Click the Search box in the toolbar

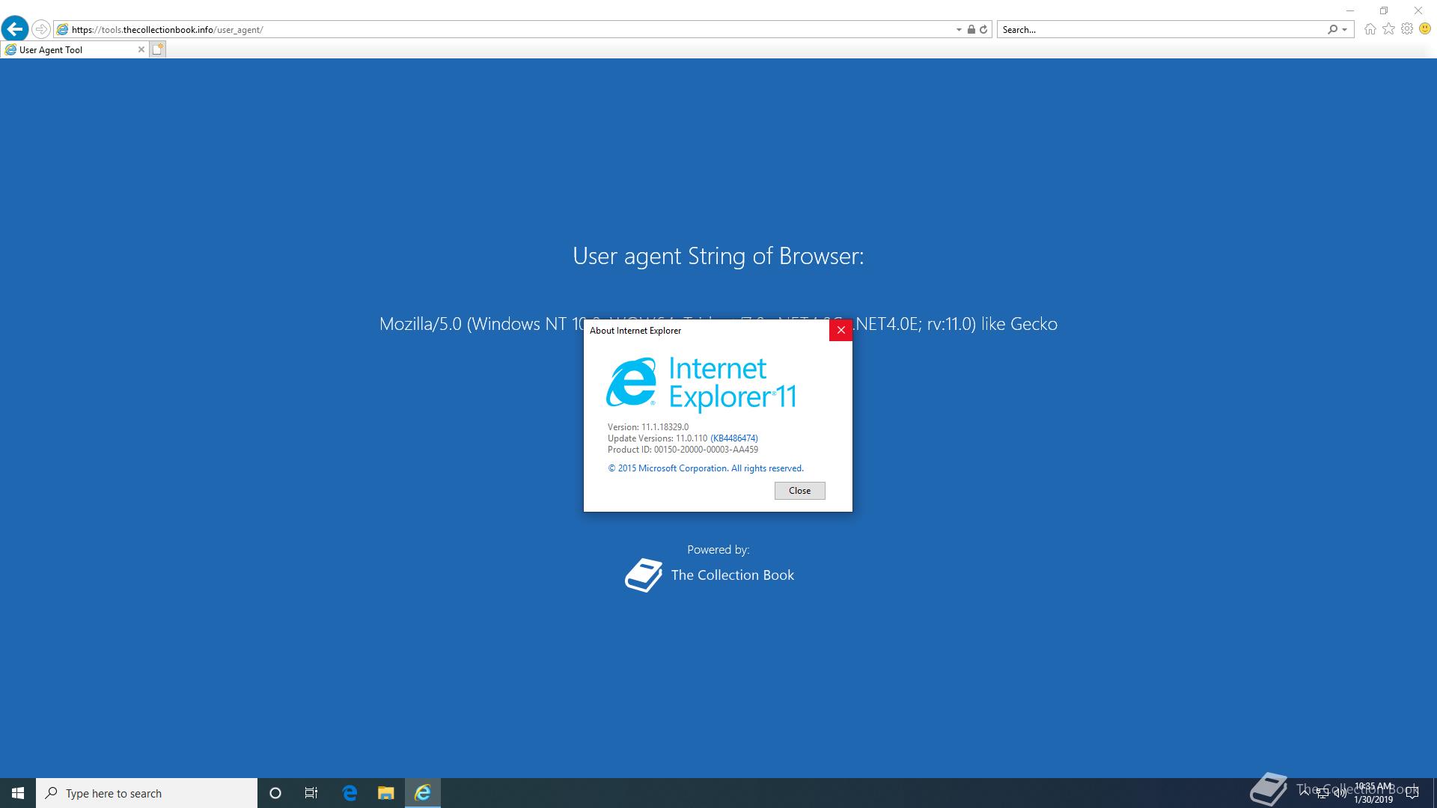1162,29
